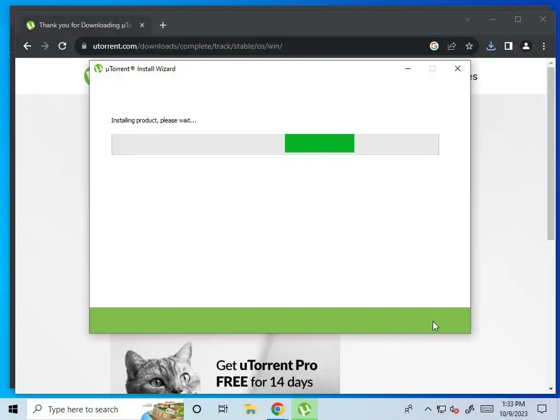This screenshot has width=560, height=420.
Task: Open notification center icon
Action: click(x=542, y=409)
